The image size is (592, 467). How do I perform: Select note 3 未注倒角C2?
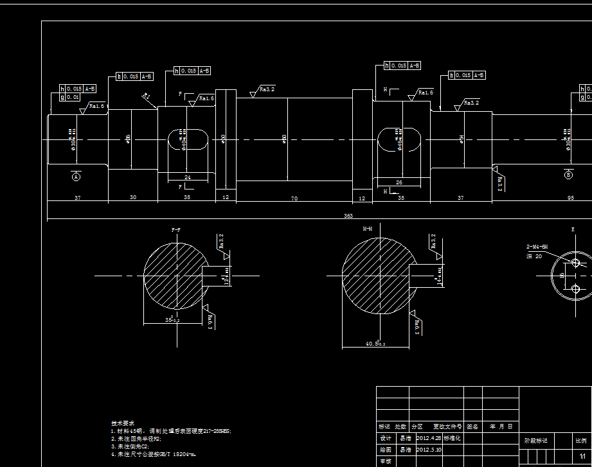[130, 446]
